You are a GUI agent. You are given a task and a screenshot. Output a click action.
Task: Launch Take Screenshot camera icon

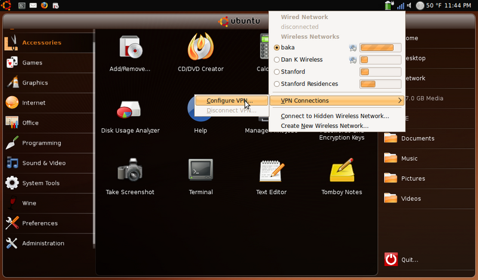[x=130, y=170]
